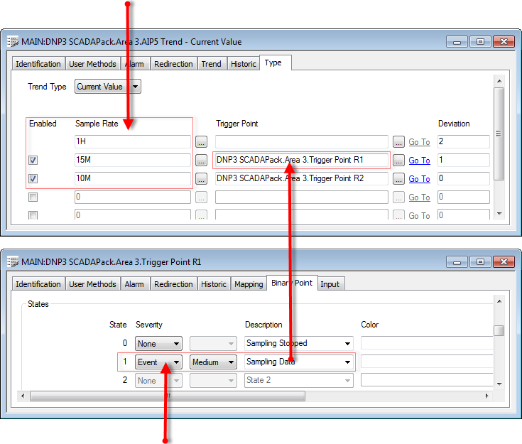Open the Mapping tab
The image size is (522, 444).
[249, 284]
